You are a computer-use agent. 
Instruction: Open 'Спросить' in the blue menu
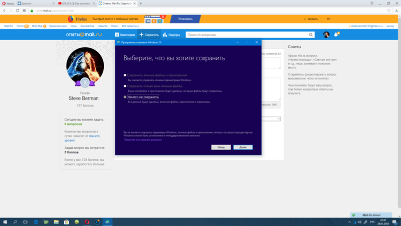149,35
